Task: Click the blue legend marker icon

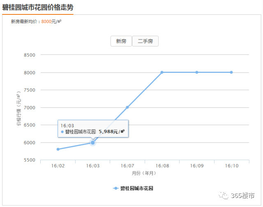Action: click(x=116, y=188)
